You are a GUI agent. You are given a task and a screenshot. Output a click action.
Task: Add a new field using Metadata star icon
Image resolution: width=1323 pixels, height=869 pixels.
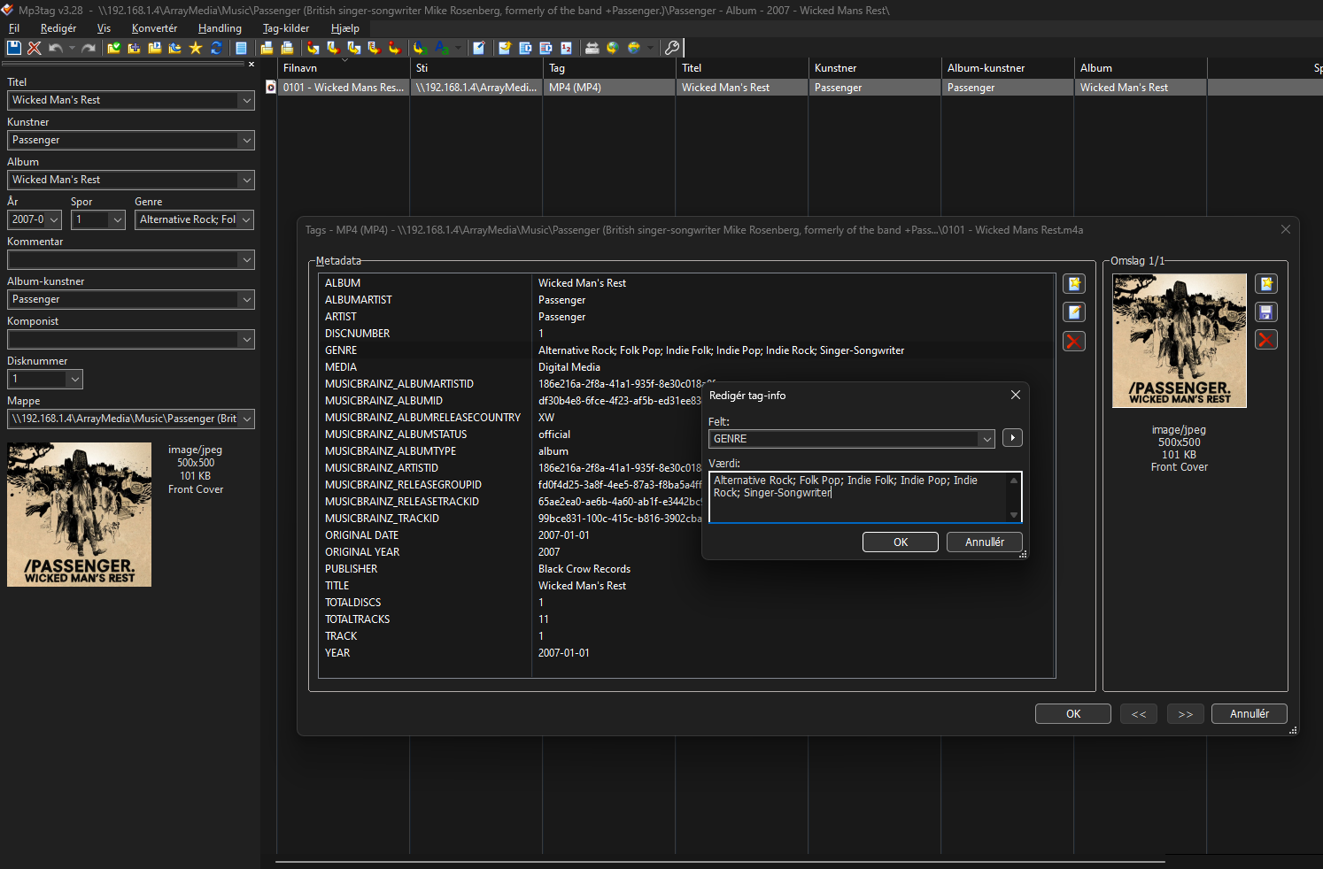[x=1074, y=284]
